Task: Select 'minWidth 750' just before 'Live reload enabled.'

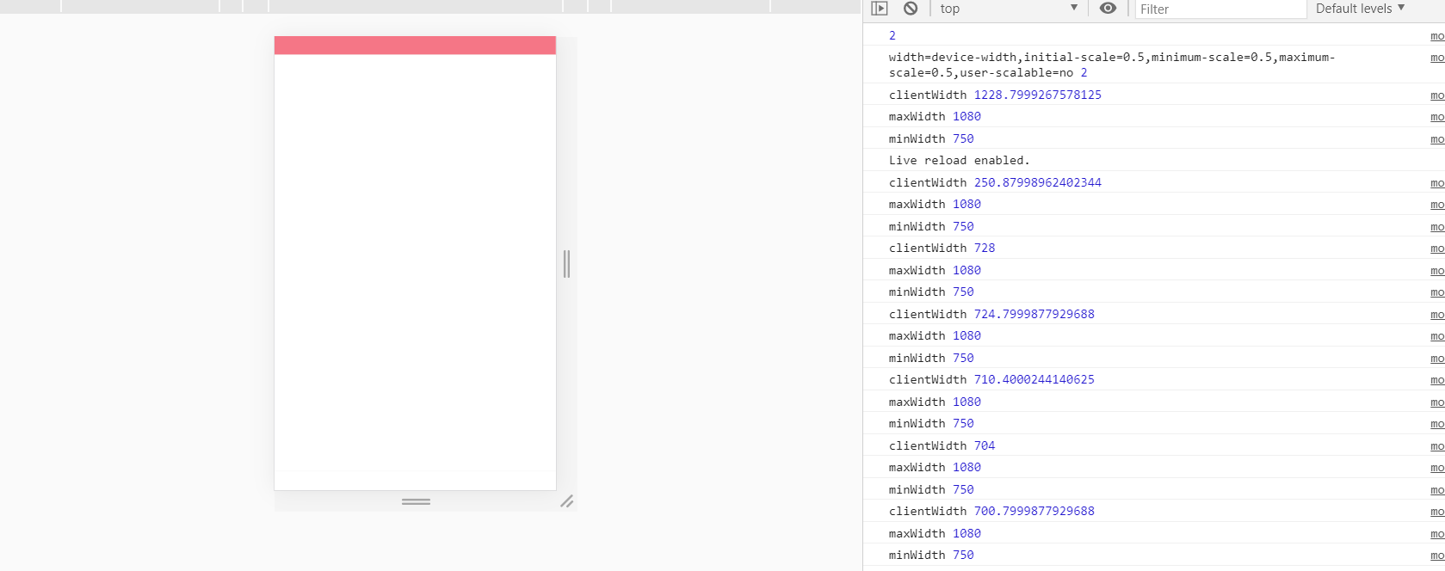Action: 931,139
